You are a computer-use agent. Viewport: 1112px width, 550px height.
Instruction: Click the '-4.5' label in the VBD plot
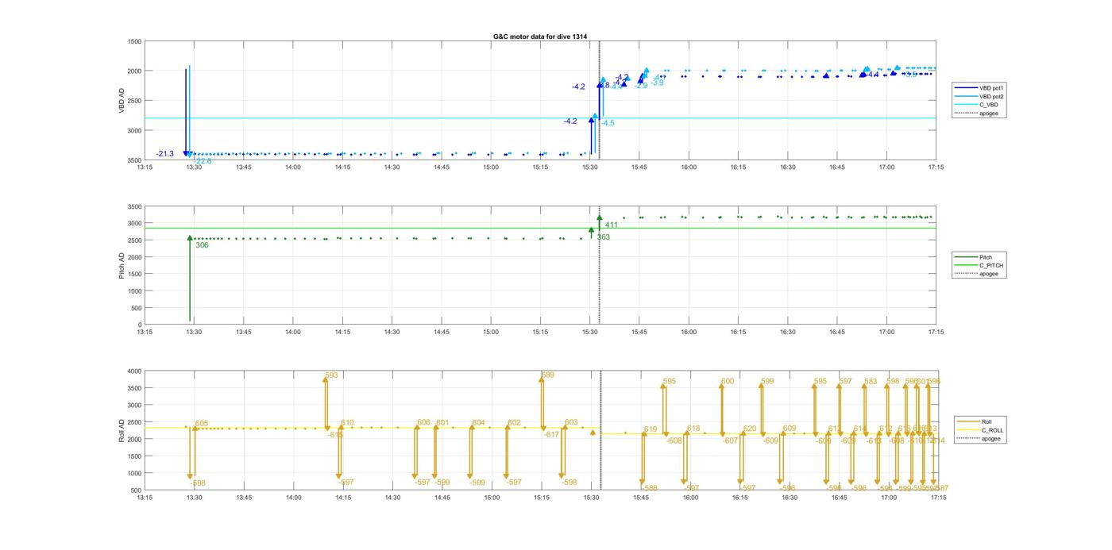[608, 123]
